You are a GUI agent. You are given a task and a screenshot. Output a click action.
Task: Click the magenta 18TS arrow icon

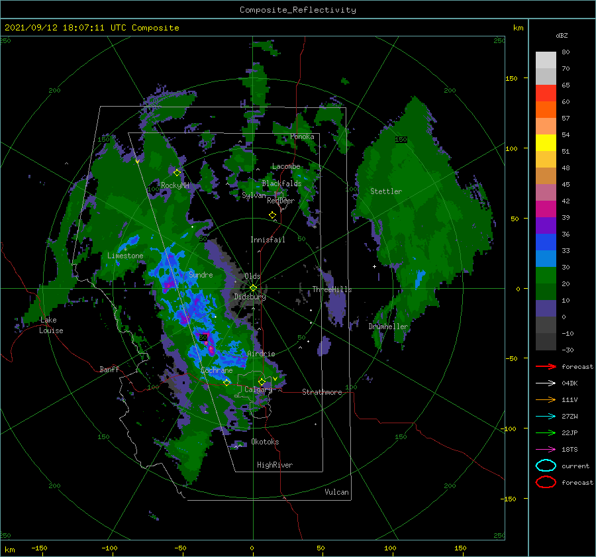tap(546, 450)
